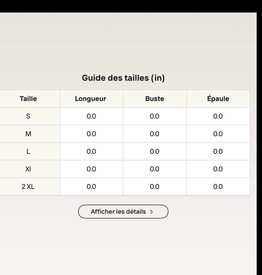
Task: Select the Buste column header
Action: 155,99
